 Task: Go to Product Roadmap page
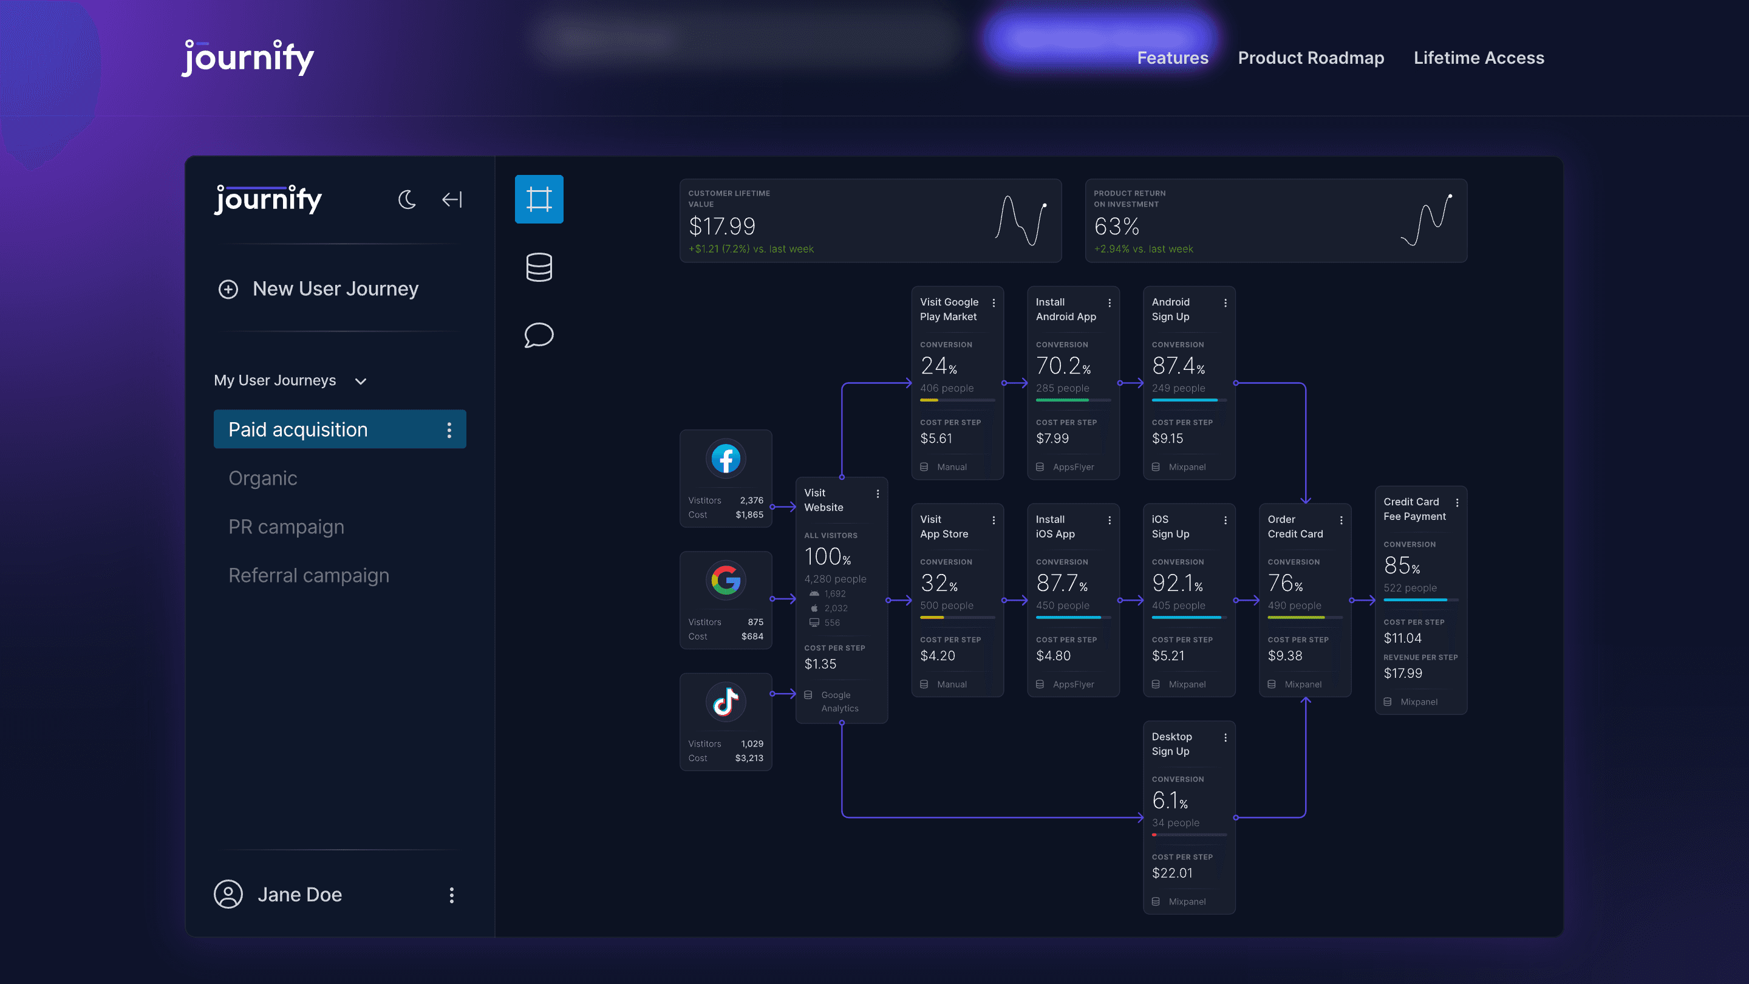1311,58
